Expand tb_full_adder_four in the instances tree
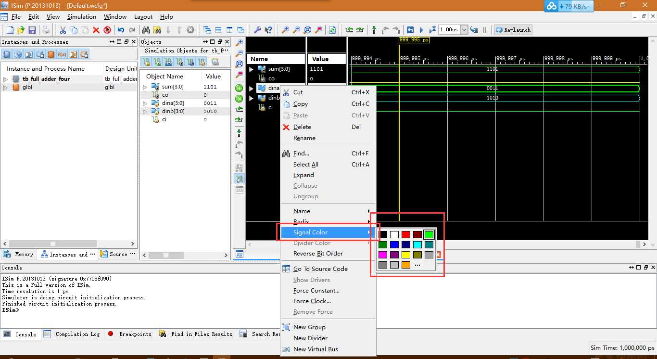 point(6,79)
